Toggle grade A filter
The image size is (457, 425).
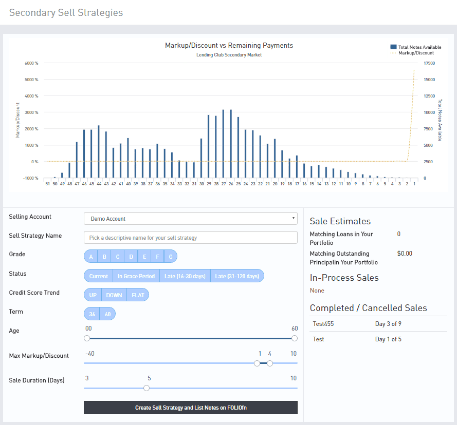(91, 257)
